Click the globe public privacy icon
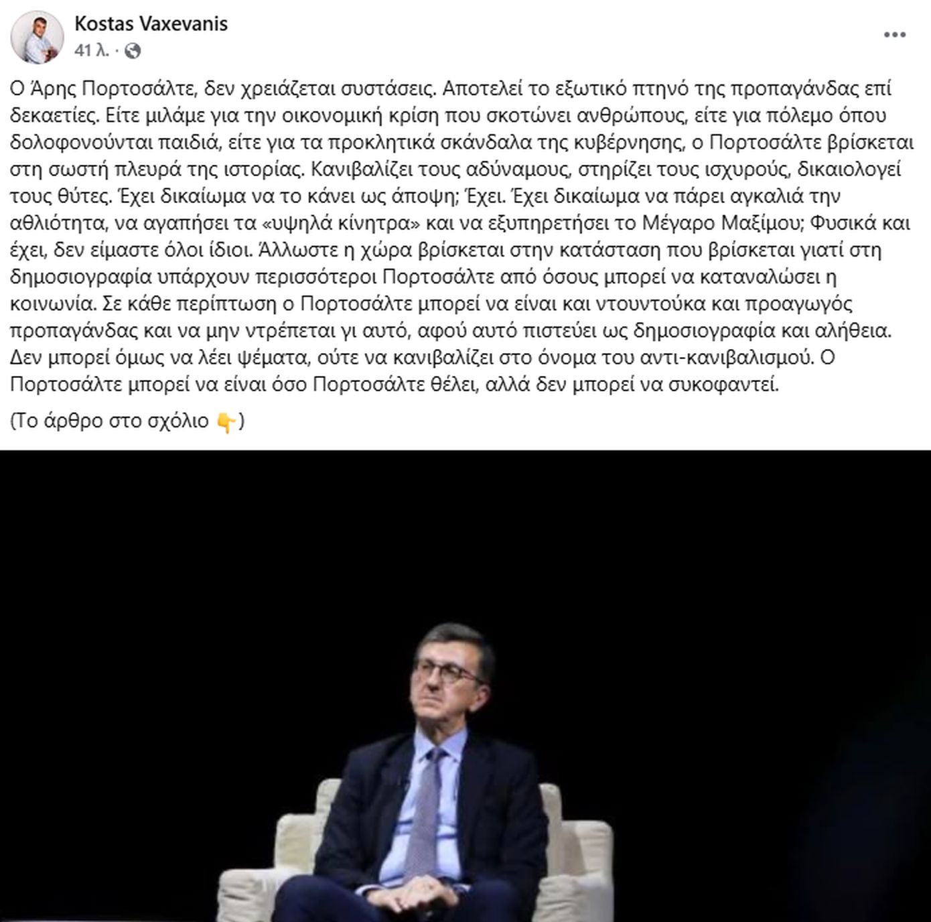The height and width of the screenshot is (922, 931). click(x=133, y=51)
